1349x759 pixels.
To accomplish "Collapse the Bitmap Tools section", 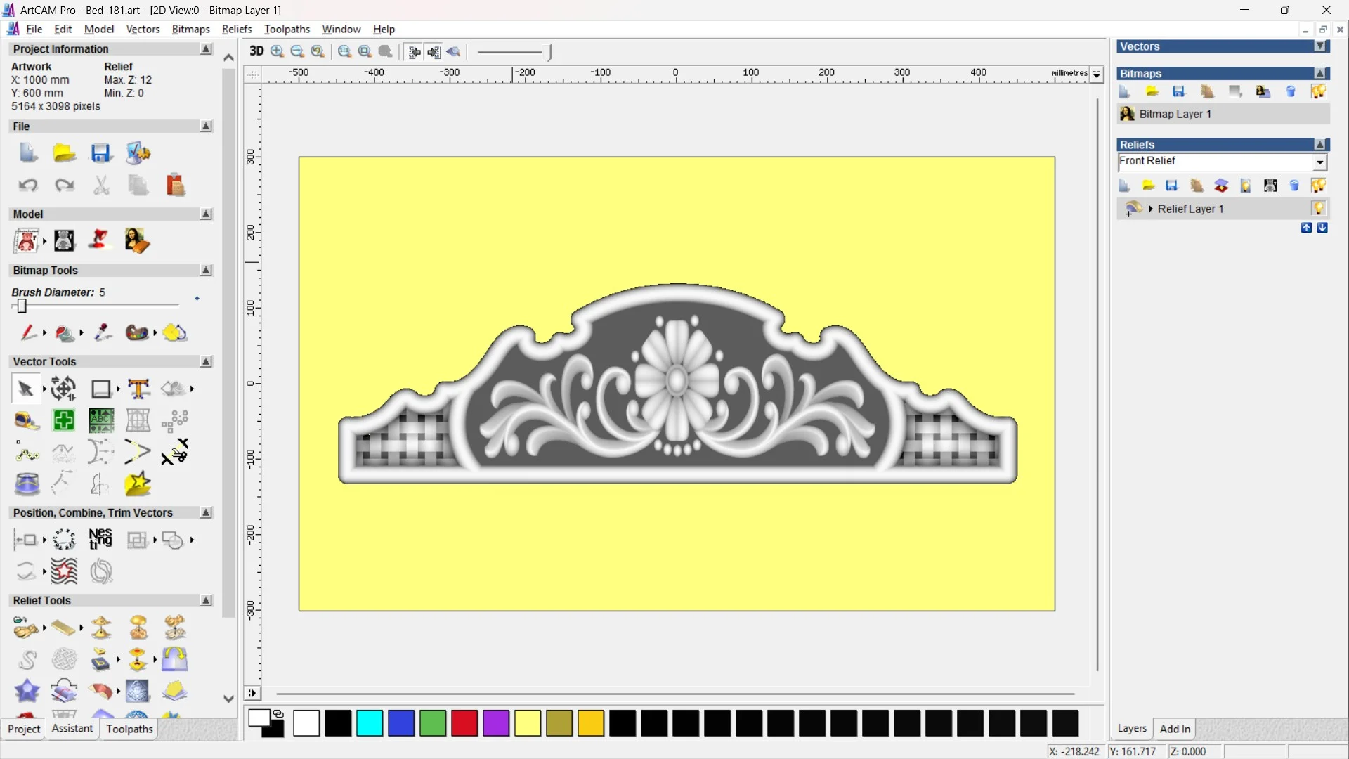I will pyautogui.click(x=206, y=271).
